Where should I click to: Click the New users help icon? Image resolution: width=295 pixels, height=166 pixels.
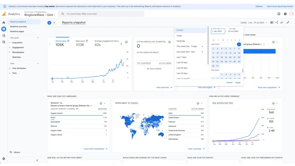coord(87,41)
